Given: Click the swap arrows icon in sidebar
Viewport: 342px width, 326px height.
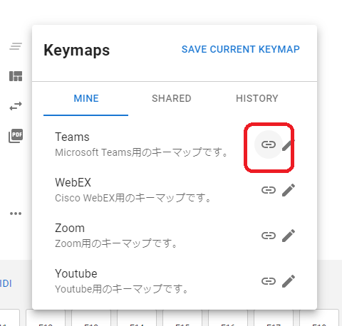Looking at the screenshot, I should [x=16, y=106].
